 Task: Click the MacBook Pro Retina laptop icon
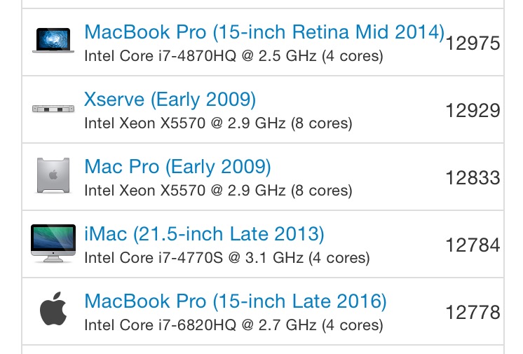tap(53, 41)
